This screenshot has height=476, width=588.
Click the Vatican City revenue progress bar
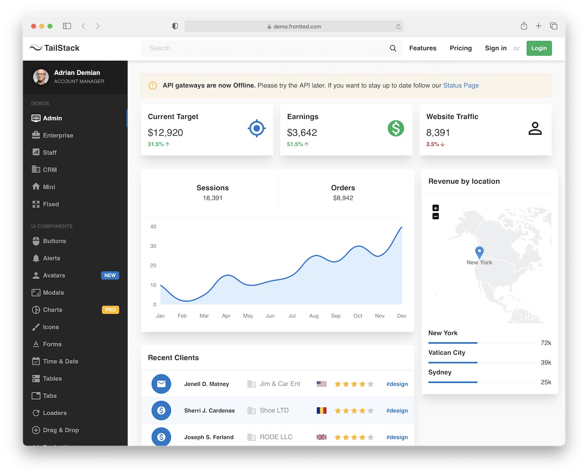click(452, 363)
